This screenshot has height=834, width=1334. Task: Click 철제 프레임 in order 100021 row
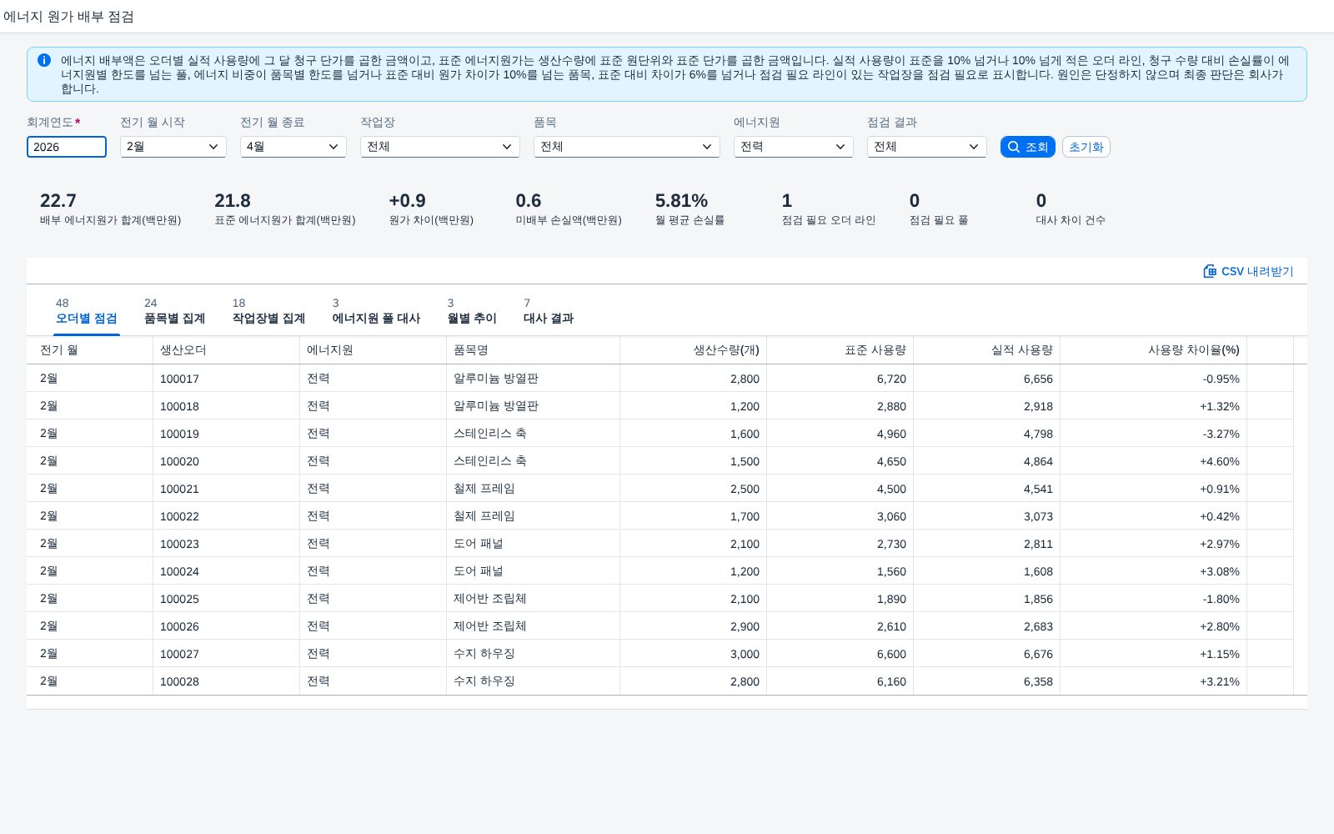[x=484, y=489]
